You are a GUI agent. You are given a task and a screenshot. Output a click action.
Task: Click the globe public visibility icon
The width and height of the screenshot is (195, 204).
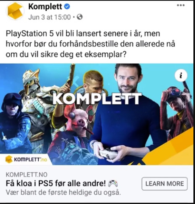pos(79,17)
